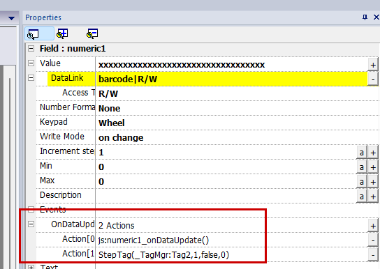Click the Action[0] label
380x269 pixels.
(x=78, y=239)
